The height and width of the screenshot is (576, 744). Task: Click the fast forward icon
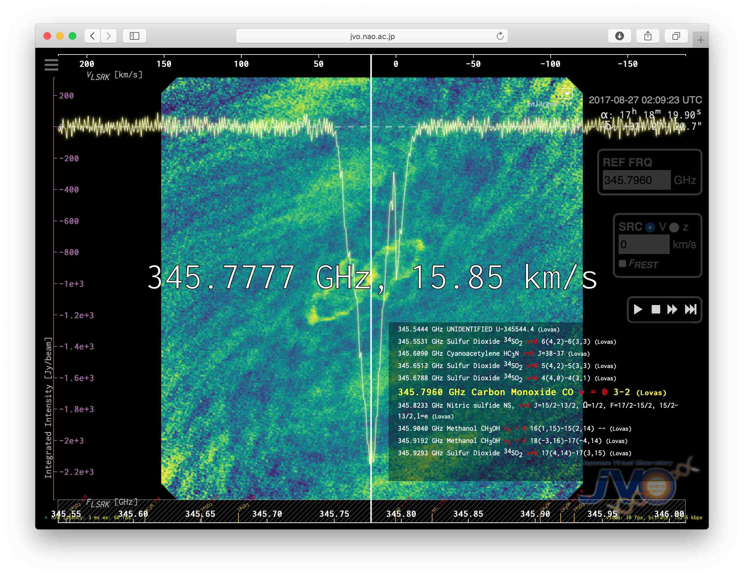(672, 309)
